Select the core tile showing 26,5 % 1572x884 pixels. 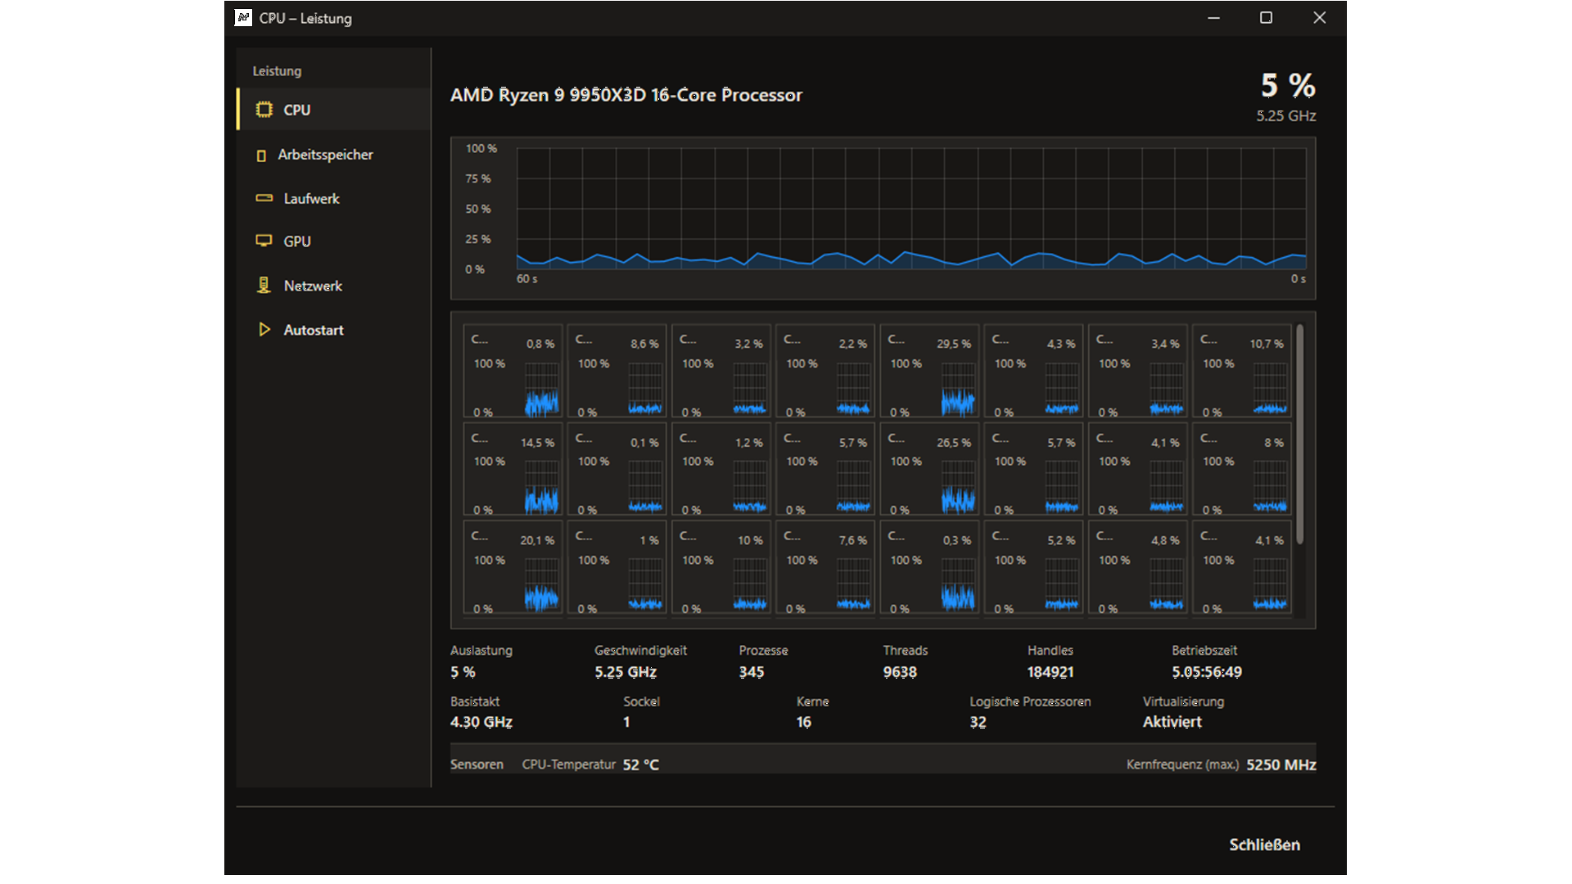[x=929, y=470]
